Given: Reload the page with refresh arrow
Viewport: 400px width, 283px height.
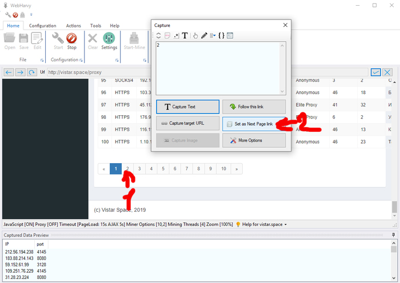Looking at the screenshot, I should pyautogui.click(x=32, y=72).
